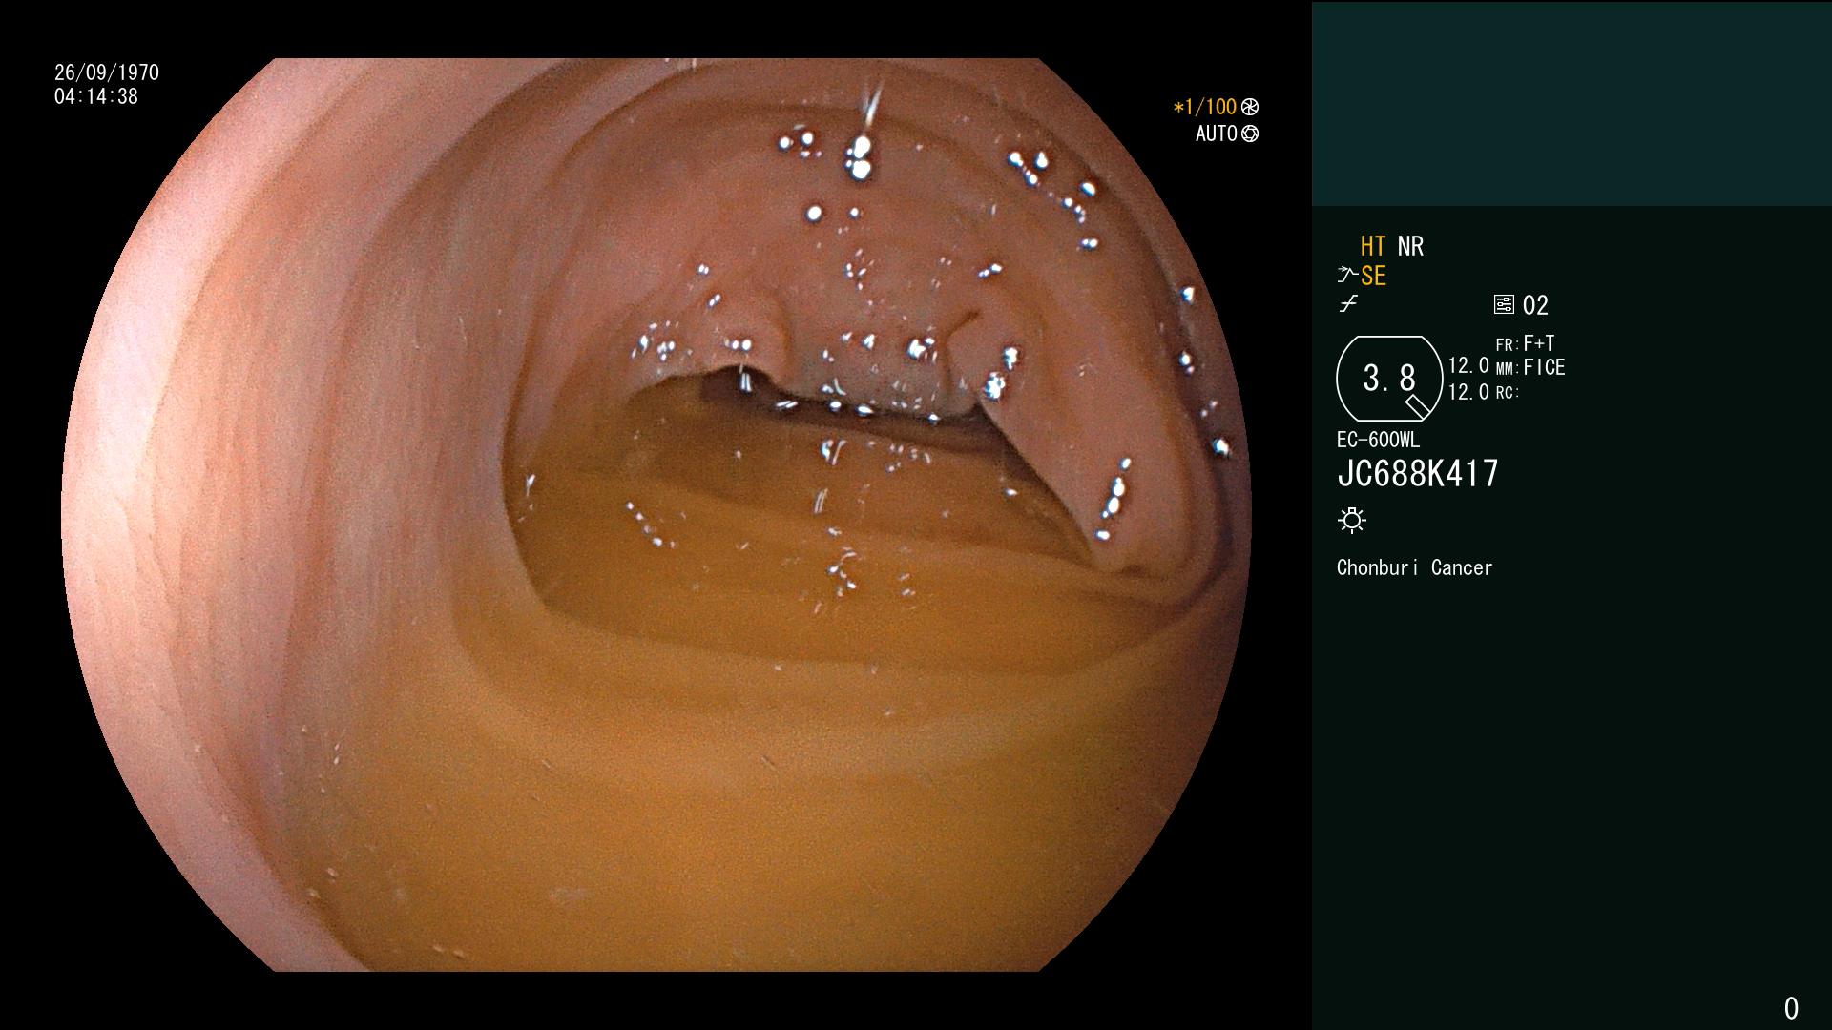Click the date text 26/09/1970
Screen dimensions: 1832x1030
tap(107, 72)
